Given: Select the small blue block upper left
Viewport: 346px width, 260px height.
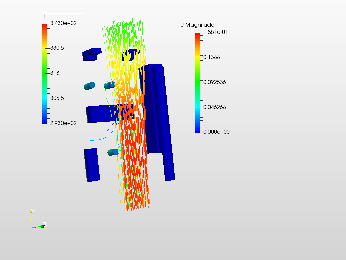Looking at the screenshot, I should [x=91, y=54].
